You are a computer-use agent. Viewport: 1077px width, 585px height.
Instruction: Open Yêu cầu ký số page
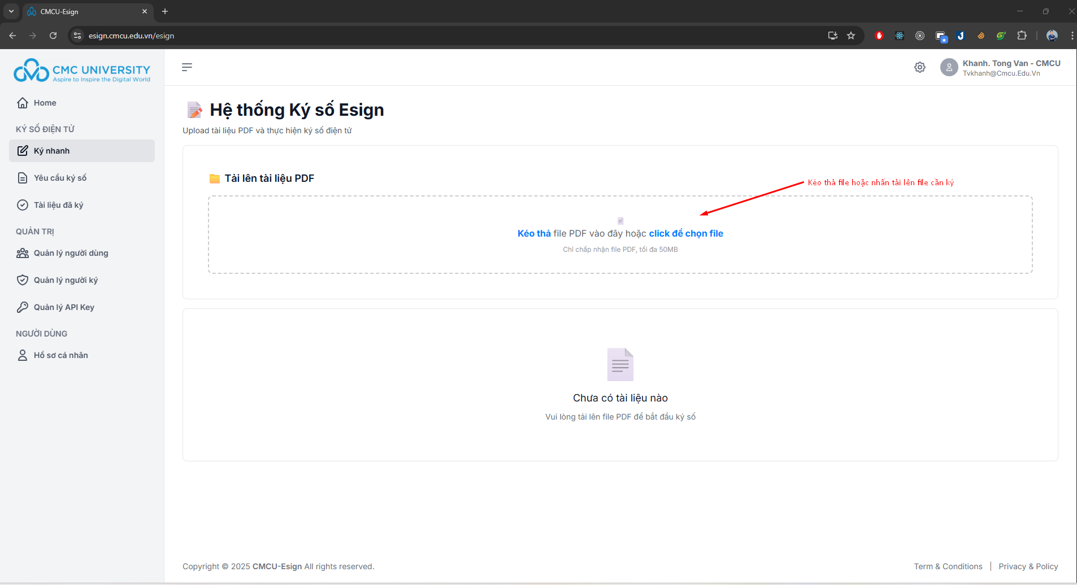click(x=60, y=178)
